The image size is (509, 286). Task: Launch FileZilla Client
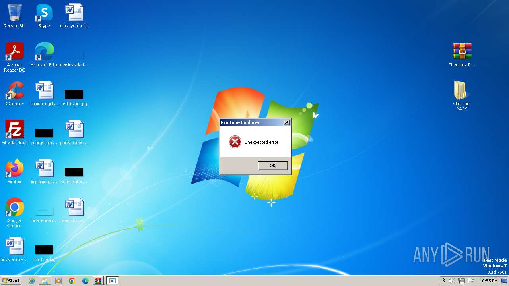(x=14, y=133)
